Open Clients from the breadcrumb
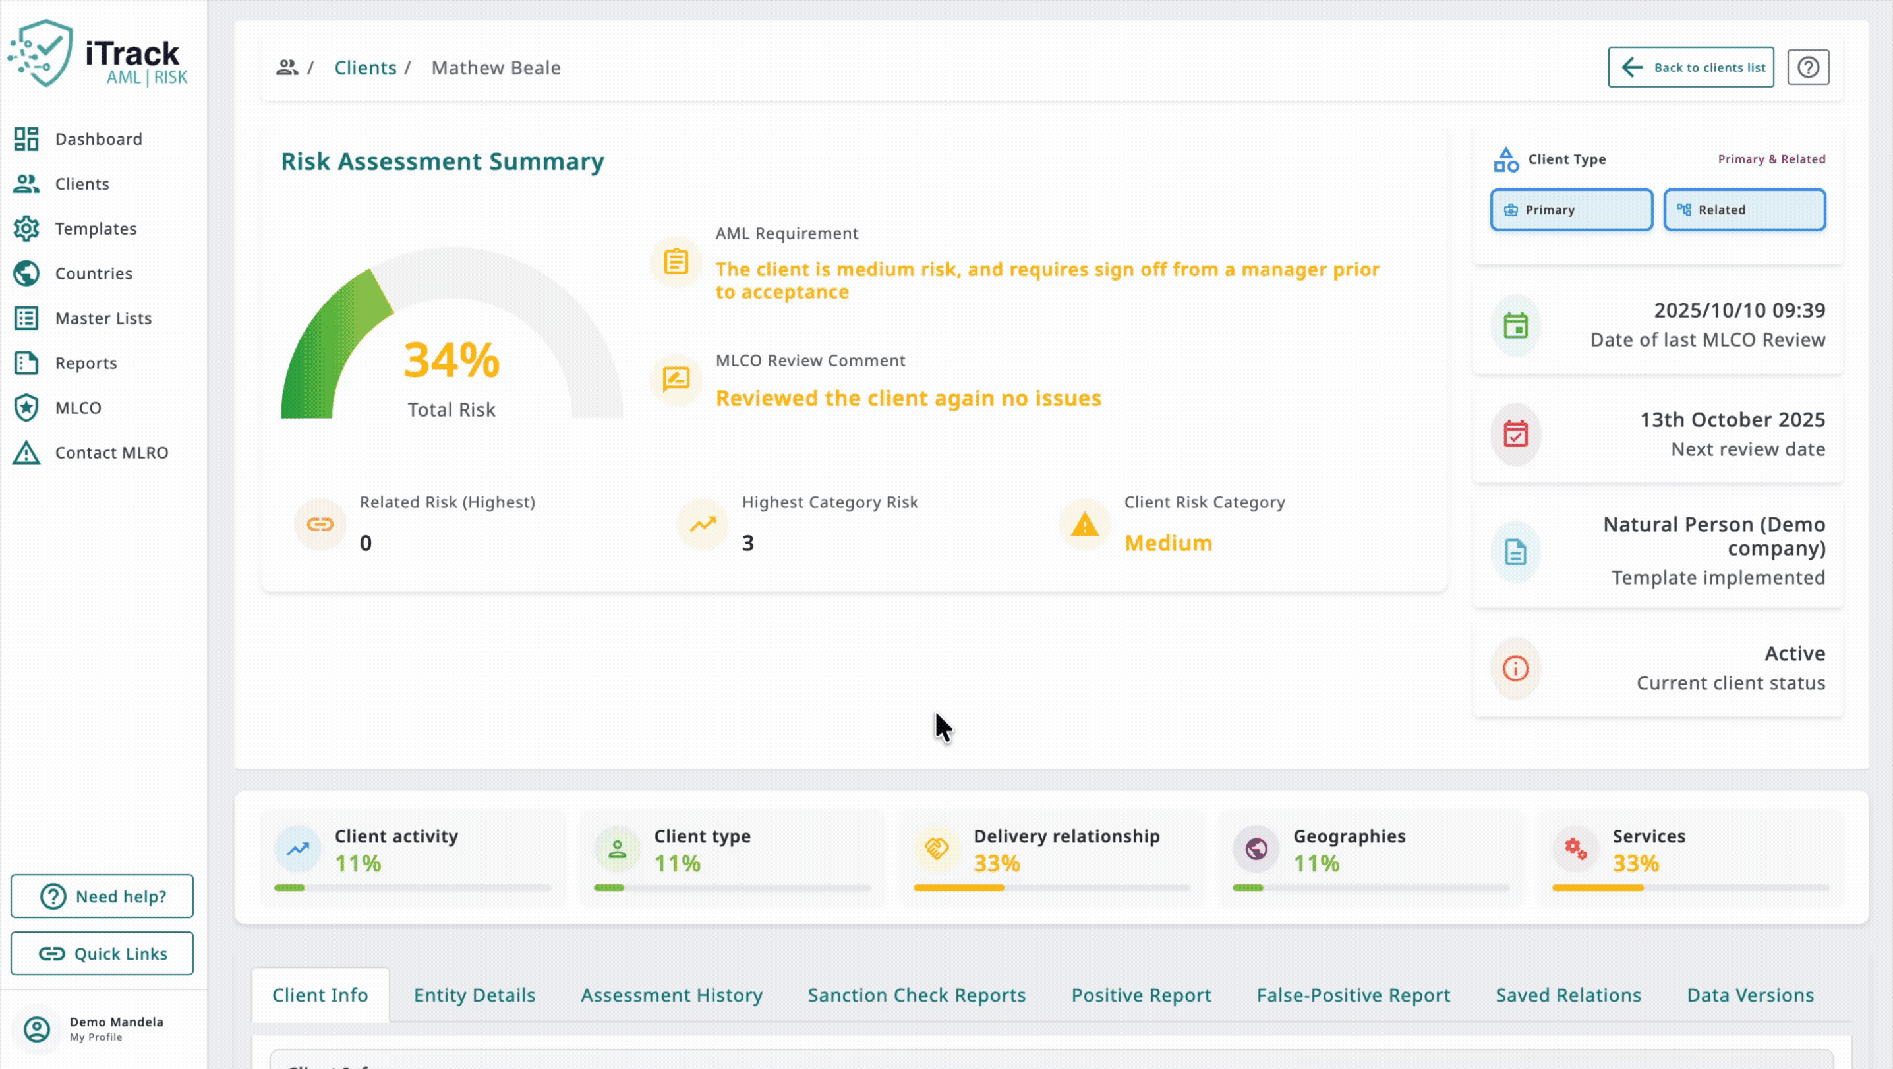Image resolution: width=1893 pixels, height=1069 pixels. pyautogui.click(x=365, y=67)
